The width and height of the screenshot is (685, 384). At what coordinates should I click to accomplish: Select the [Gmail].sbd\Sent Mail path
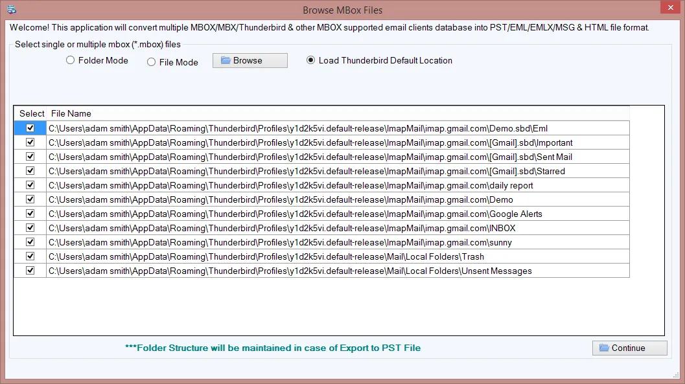(x=338, y=157)
